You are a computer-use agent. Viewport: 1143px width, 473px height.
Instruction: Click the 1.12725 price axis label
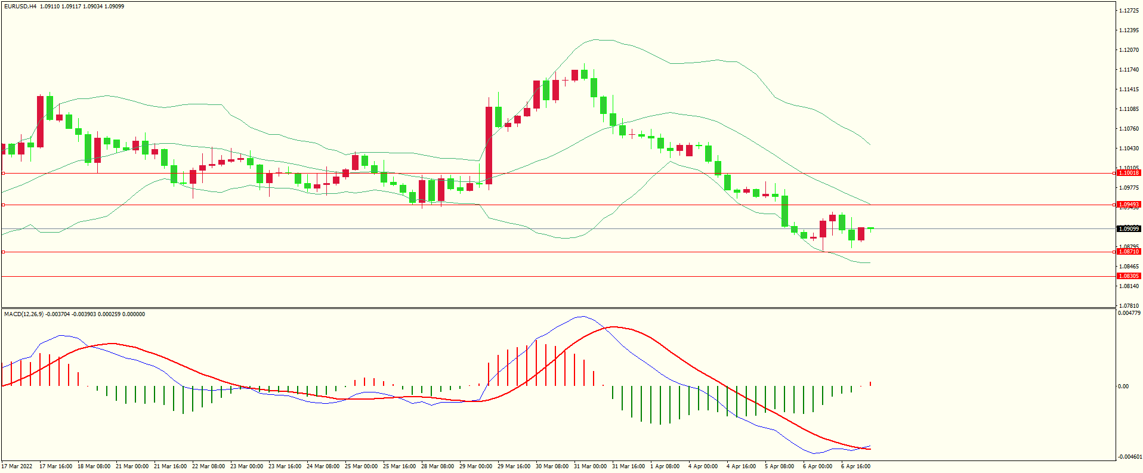tap(1129, 11)
